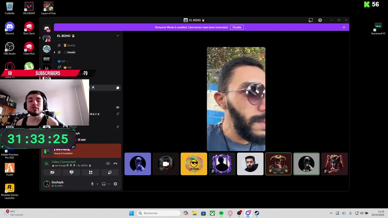
Task: Disable Streamer Mode from banner
Action: (237, 27)
